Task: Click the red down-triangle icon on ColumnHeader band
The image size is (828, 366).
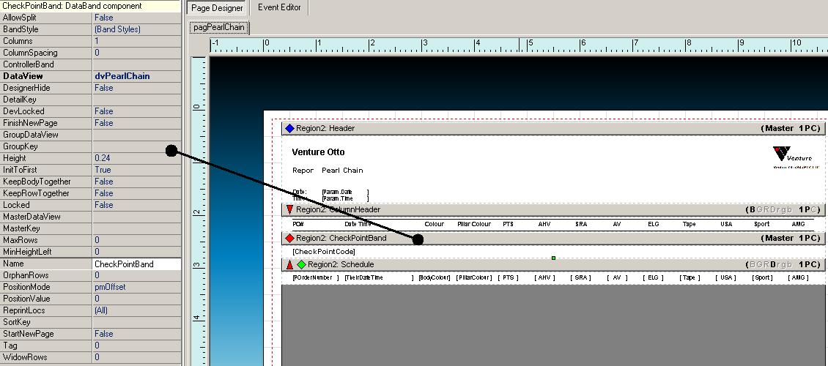Action: 289,209
